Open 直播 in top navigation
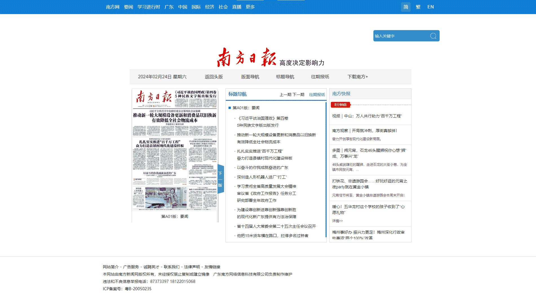The height and width of the screenshot is (304, 536). click(x=237, y=7)
